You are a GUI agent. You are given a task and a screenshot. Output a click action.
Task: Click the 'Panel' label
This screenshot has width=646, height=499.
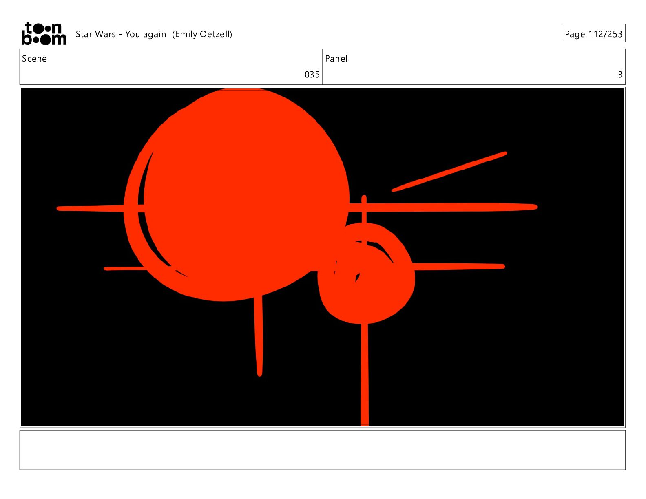336,59
